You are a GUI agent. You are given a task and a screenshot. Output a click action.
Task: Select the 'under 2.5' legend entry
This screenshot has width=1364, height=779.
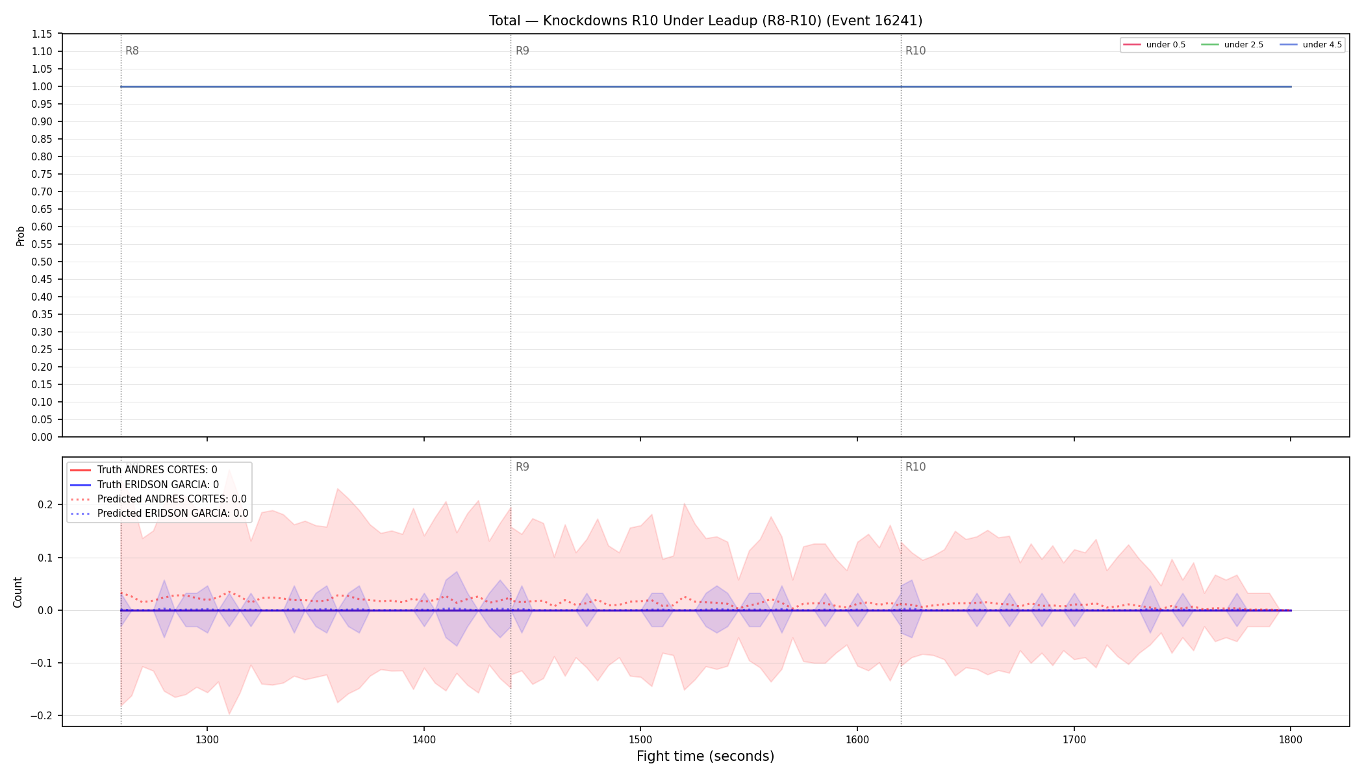[x=1232, y=45]
